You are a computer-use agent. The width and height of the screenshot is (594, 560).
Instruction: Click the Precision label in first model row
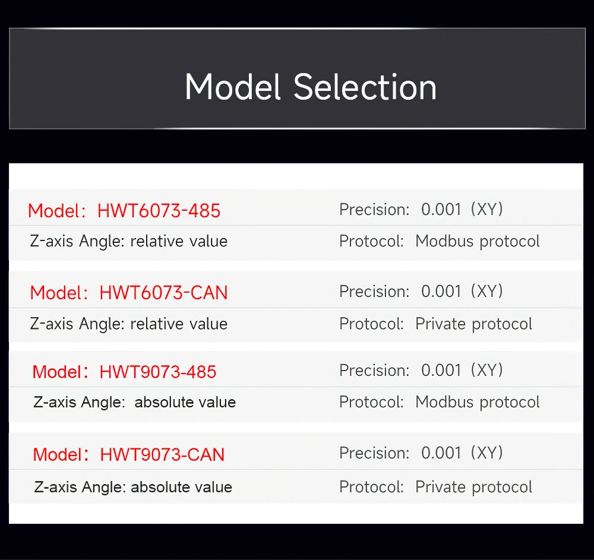click(x=374, y=210)
